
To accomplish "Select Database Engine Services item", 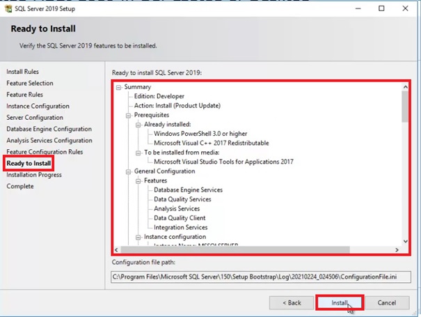I will 188,190.
